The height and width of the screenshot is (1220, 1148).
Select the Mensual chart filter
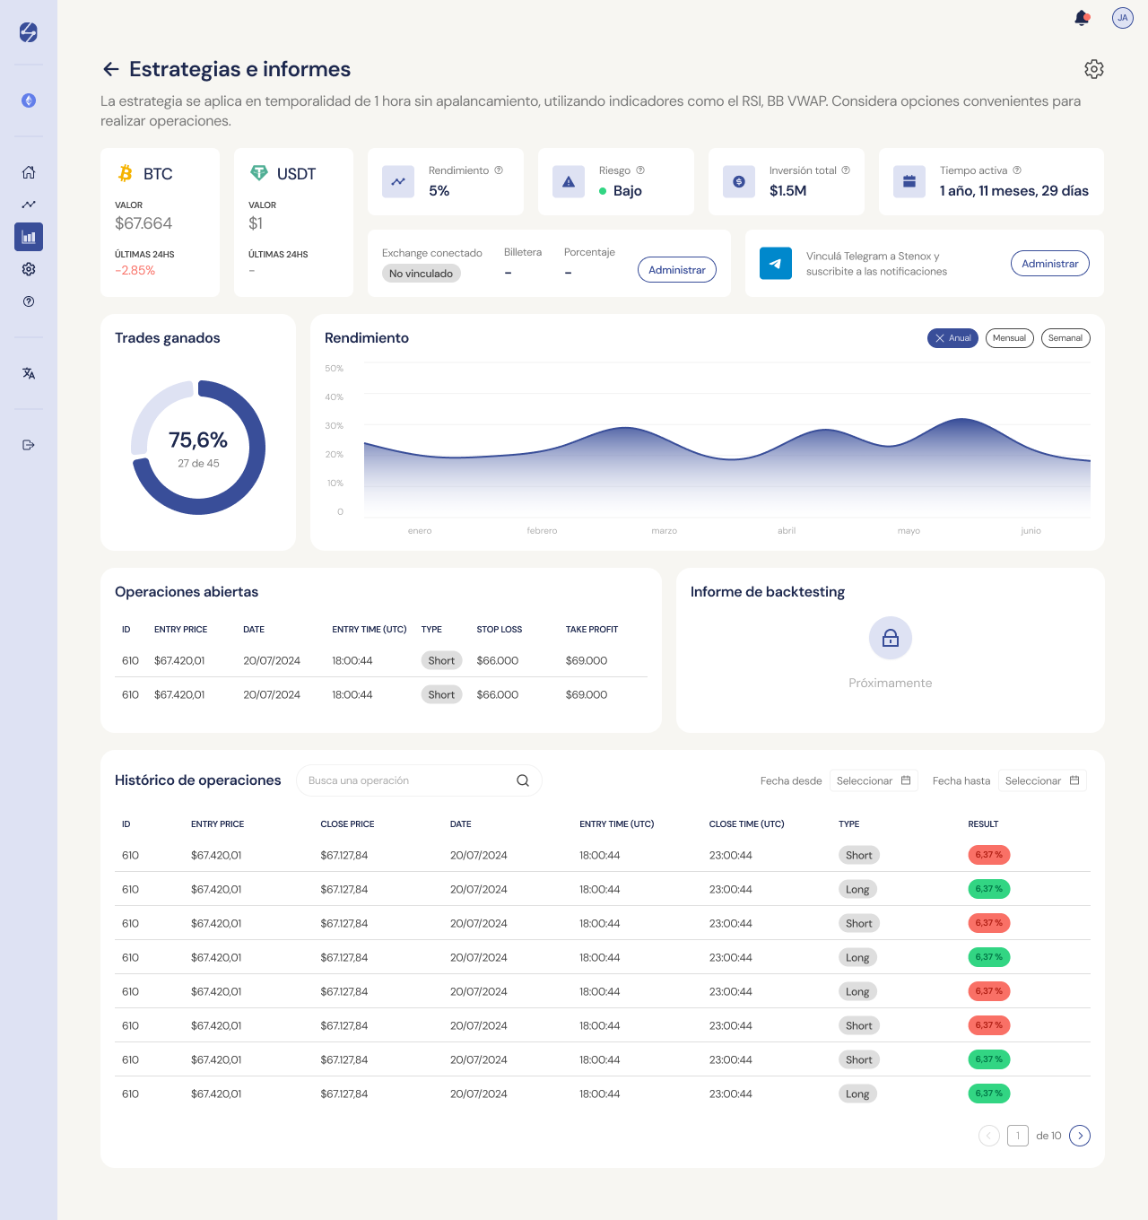click(1010, 338)
